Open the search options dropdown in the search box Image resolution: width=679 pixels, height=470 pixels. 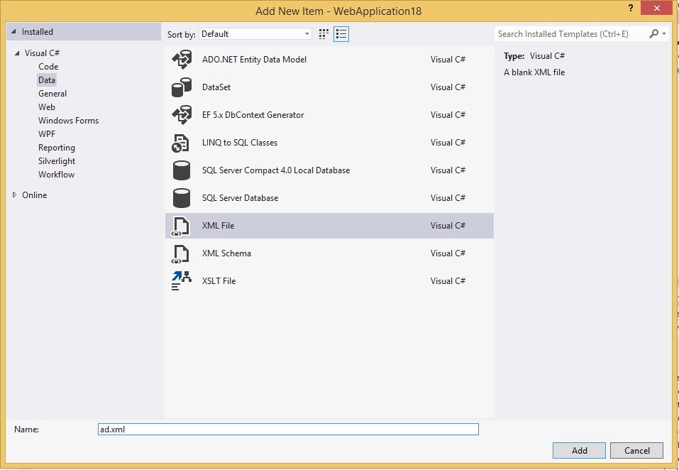click(x=663, y=33)
